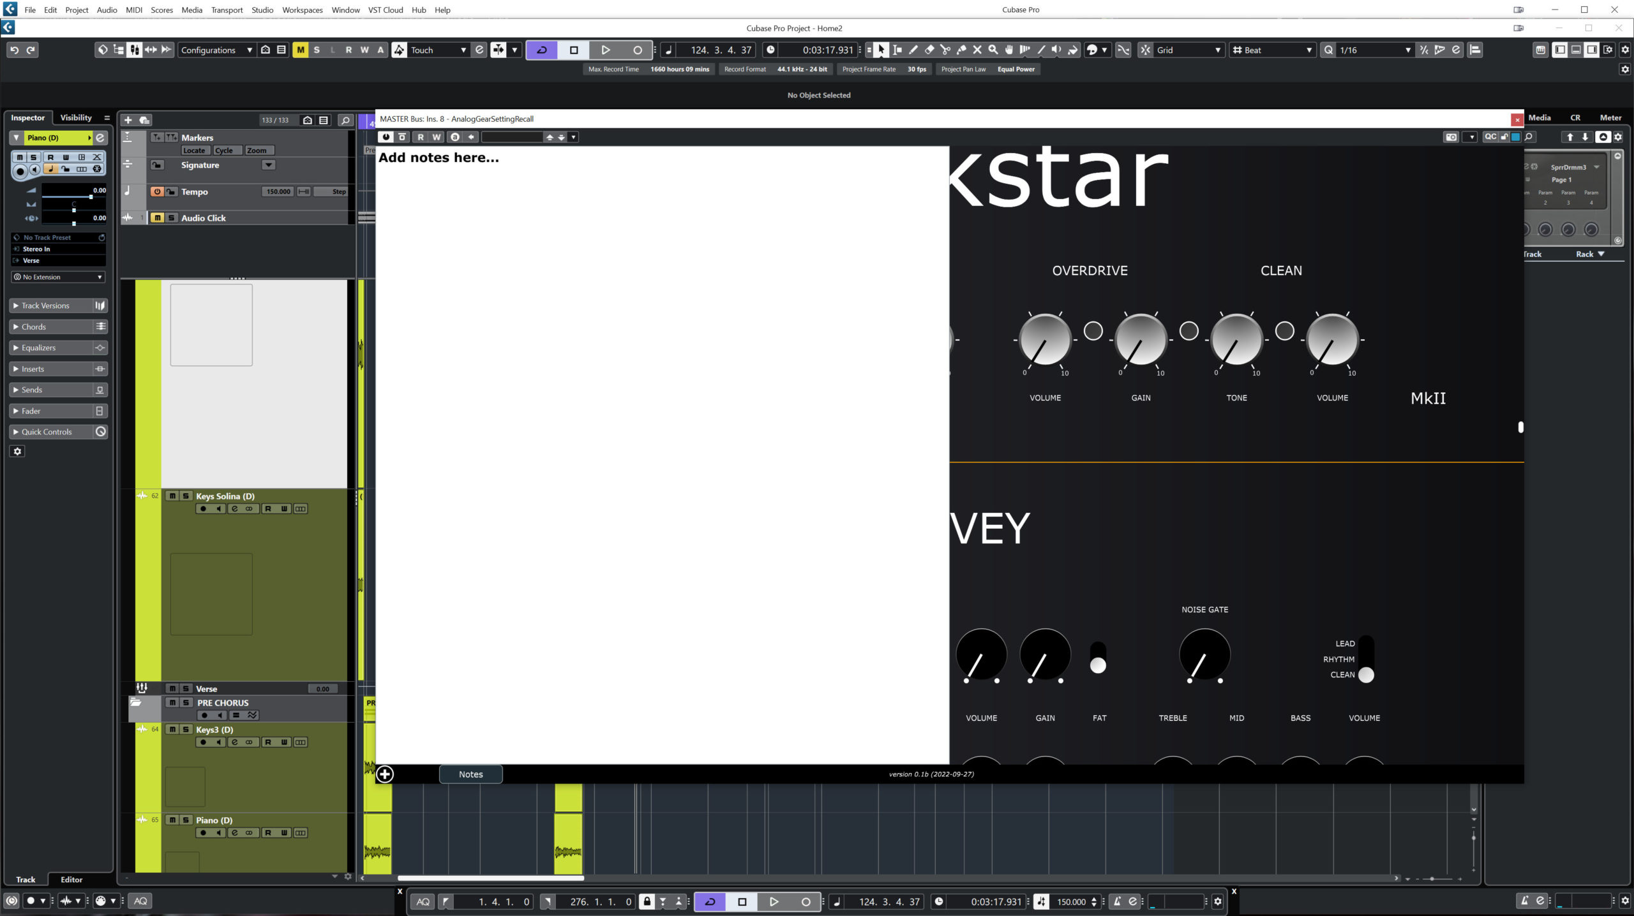The height and width of the screenshot is (916, 1634).
Task: Toggle the Cycle loop button in transport
Action: tap(542, 50)
